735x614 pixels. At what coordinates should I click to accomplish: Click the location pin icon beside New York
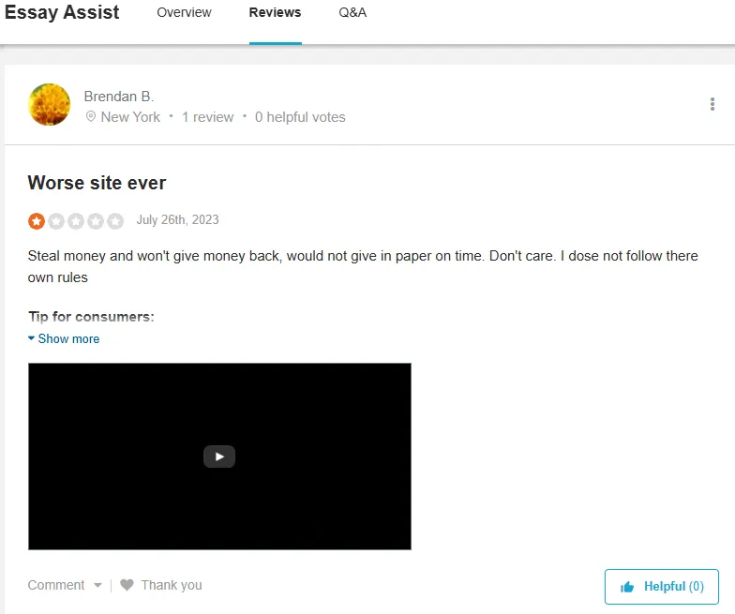tap(90, 116)
